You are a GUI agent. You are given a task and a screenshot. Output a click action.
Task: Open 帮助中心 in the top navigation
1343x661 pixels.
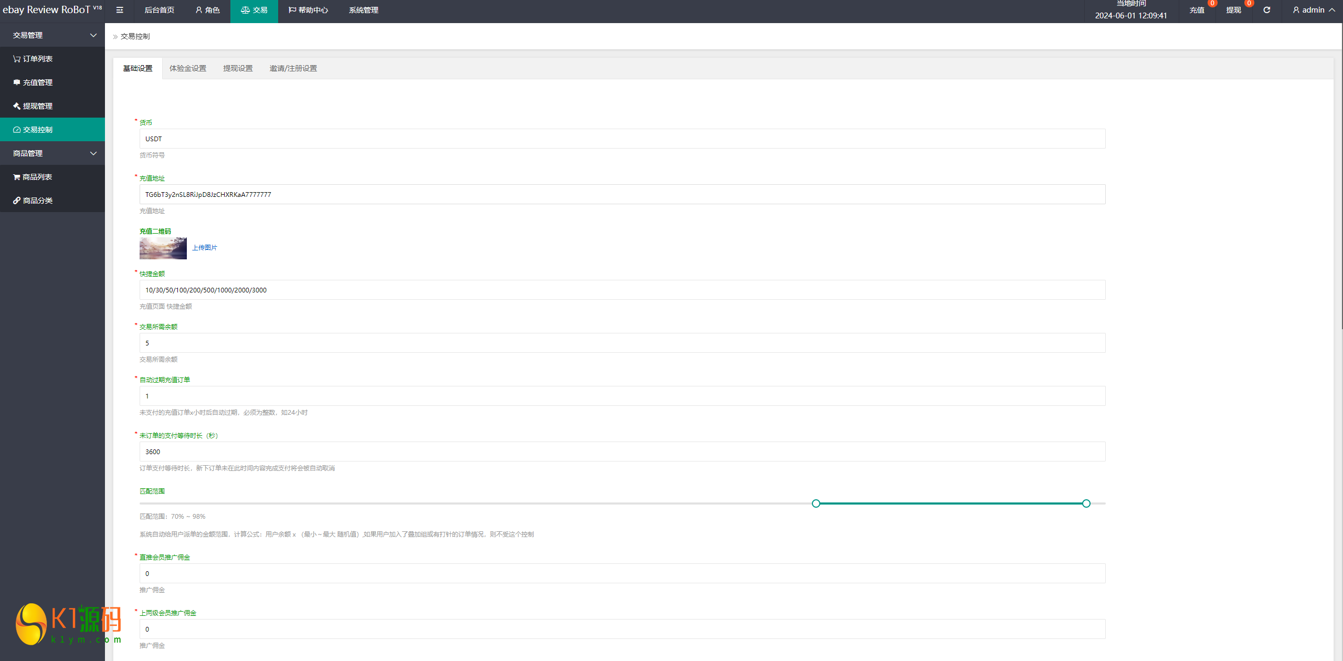click(308, 10)
